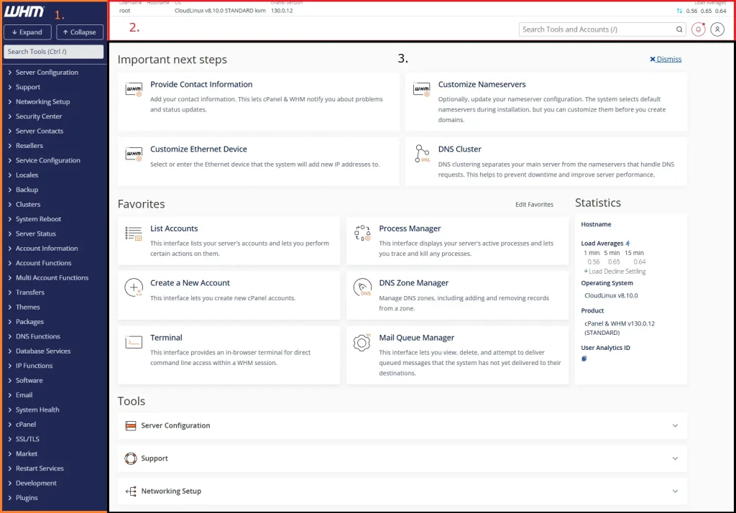Open Multi Account Functions in the sidebar
Screen dimensions: 736x513
[52, 278]
